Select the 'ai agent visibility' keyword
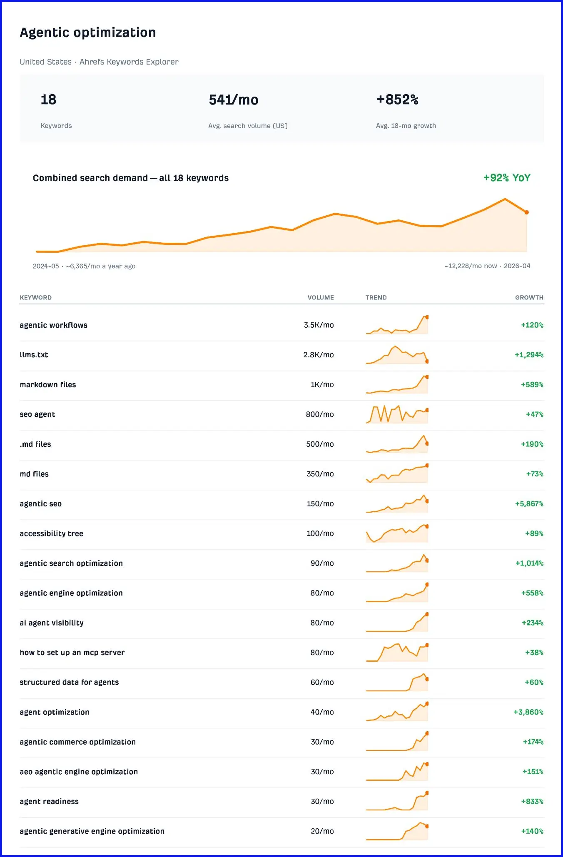This screenshot has height=857, width=563. click(52, 623)
